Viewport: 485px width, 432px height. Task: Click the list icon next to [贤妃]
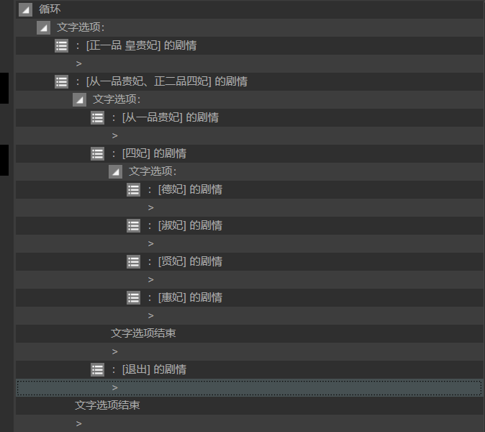point(133,261)
